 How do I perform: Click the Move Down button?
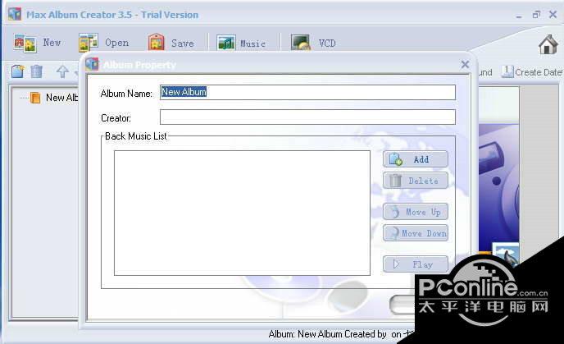coord(416,233)
